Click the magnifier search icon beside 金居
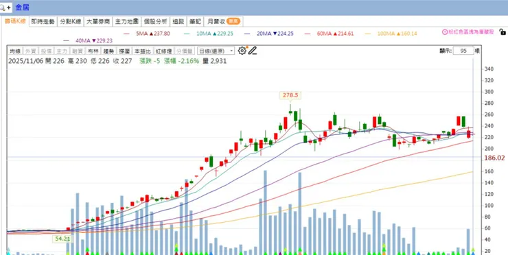This screenshot has width=508, height=255. coord(2,7)
